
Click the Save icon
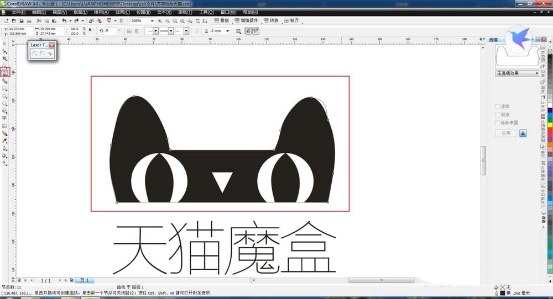(22, 21)
